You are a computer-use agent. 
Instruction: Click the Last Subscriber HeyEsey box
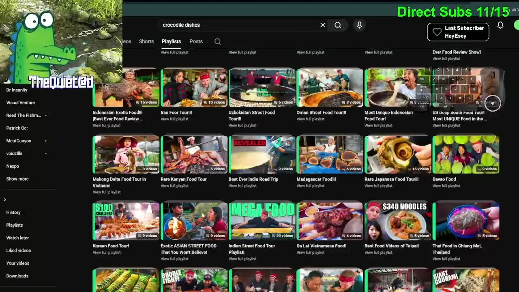(458, 32)
